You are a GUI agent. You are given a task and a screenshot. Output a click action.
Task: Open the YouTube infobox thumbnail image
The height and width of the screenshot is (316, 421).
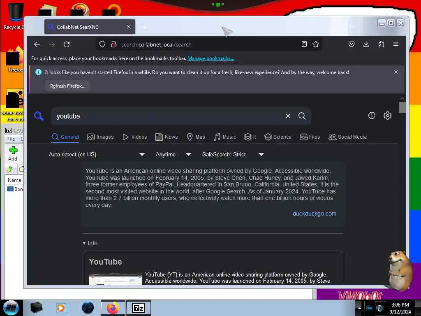116,279
